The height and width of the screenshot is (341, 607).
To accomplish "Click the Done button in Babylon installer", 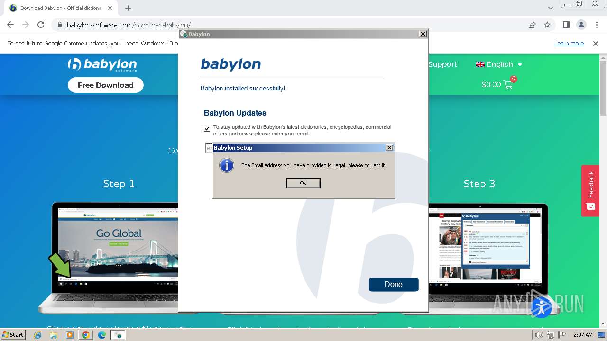I will pyautogui.click(x=394, y=284).
